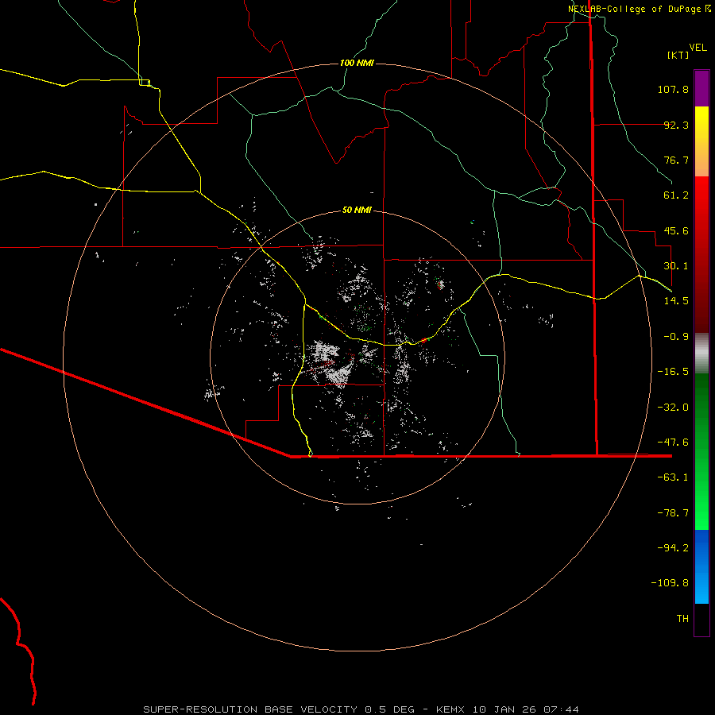
Task: Select the 14.5 value on velocity scale
Action: pos(676,301)
